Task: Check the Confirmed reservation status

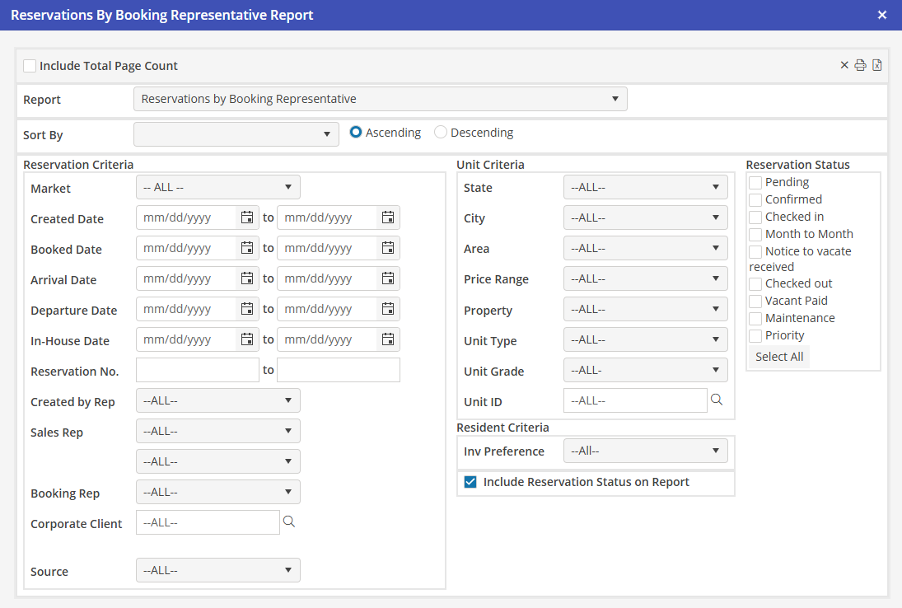Action: coord(755,199)
